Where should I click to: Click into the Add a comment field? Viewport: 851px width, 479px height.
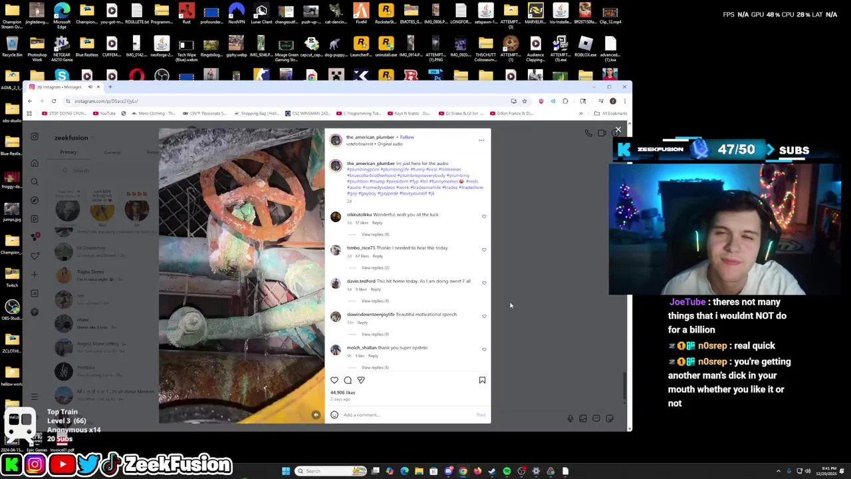407,414
